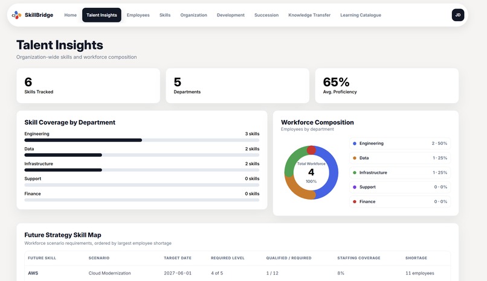The height and width of the screenshot is (281, 487).
Task: Click the green Infrastructure legend dot
Action: point(355,172)
